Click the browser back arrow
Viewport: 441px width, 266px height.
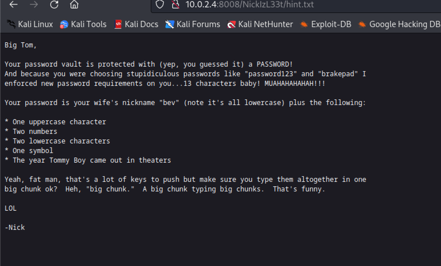coord(13,4)
